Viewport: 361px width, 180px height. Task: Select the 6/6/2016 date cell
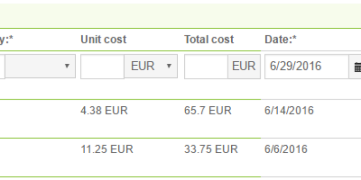coord(286,150)
